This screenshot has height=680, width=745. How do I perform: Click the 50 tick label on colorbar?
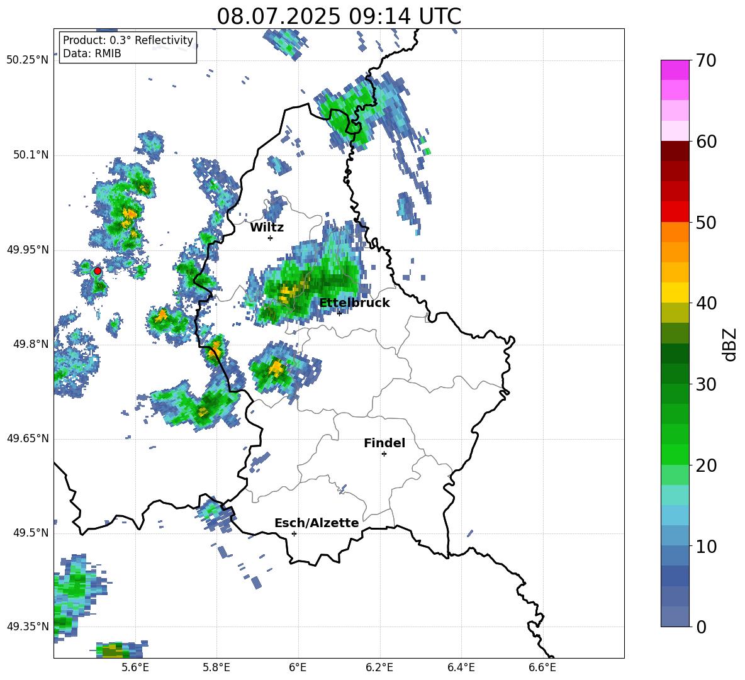pyautogui.click(x=706, y=222)
